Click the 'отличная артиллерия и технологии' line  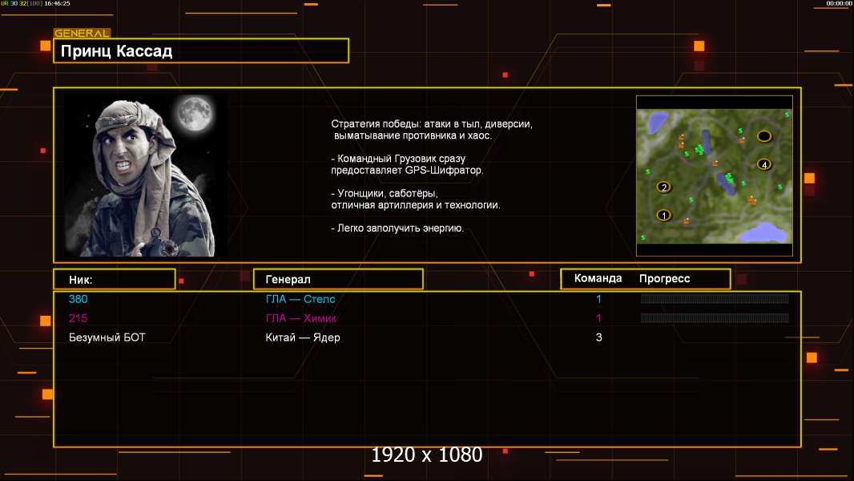[x=416, y=204]
